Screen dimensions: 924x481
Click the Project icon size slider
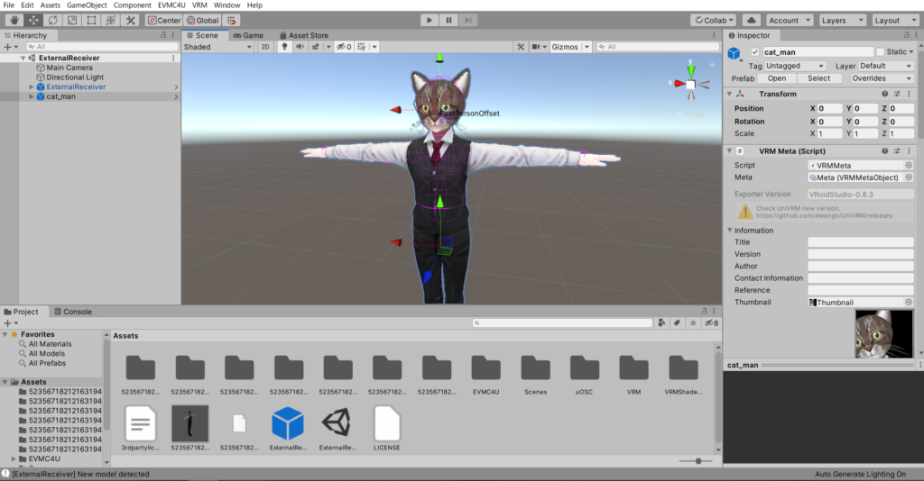pyautogui.click(x=698, y=461)
